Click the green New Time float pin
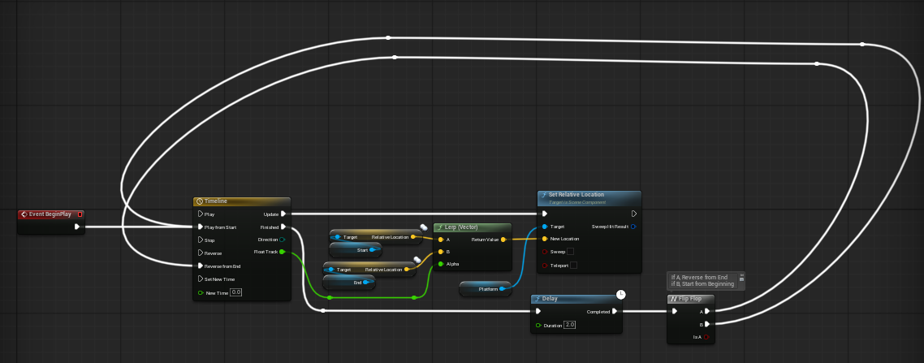Screen dimensions: 924x363 point(201,292)
